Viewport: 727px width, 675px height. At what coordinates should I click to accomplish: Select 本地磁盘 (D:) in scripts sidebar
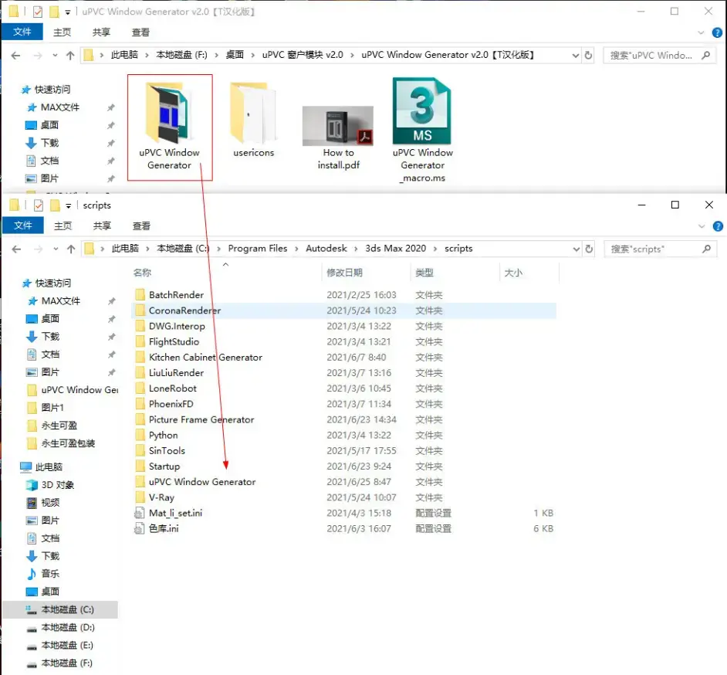(61, 628)
